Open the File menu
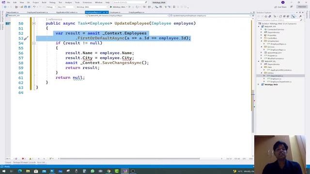The width and height of the screenshot is (310, 174). point(8,2)
